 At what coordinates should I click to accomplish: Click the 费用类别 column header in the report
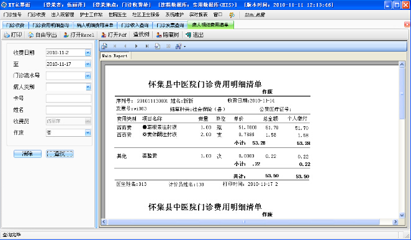pyautogui.click(x=126, y=119)
